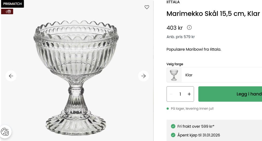Screen dimensions: 262x141
Task: Show previous product image with left arrow
Action: [11, 76]
